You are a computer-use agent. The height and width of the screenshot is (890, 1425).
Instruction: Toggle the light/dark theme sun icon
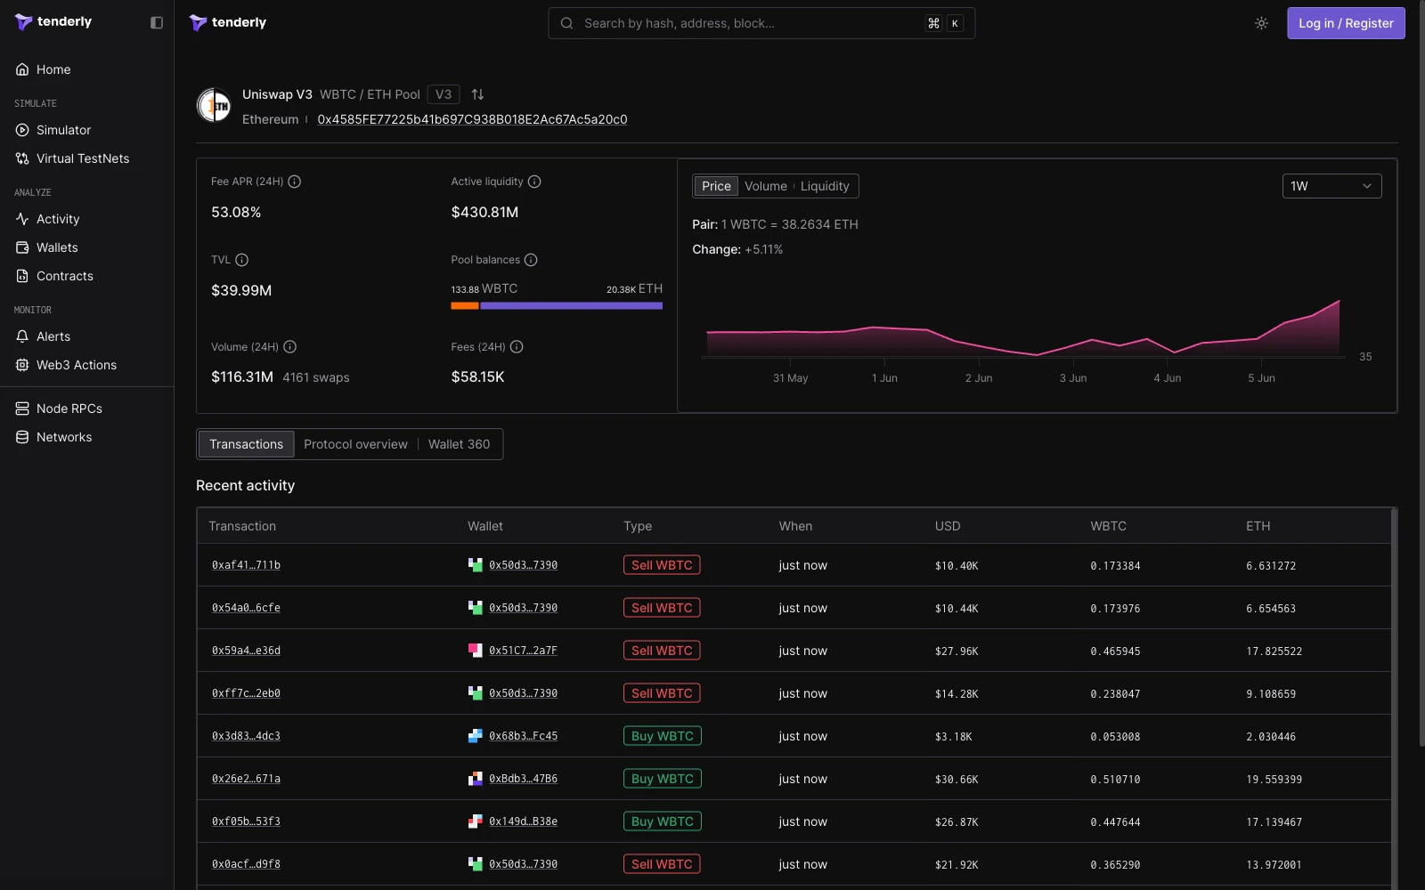click(1261, 23)
